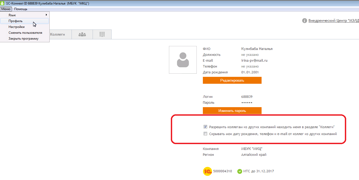Click the 1C logo icon

point(207,171)
